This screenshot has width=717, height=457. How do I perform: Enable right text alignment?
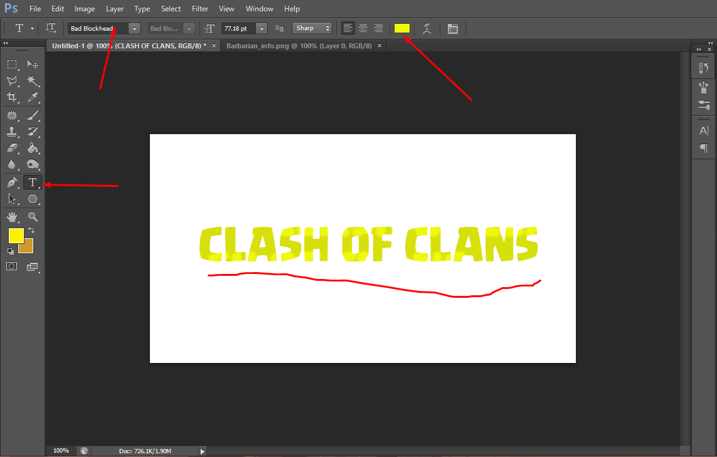point(378,28)
